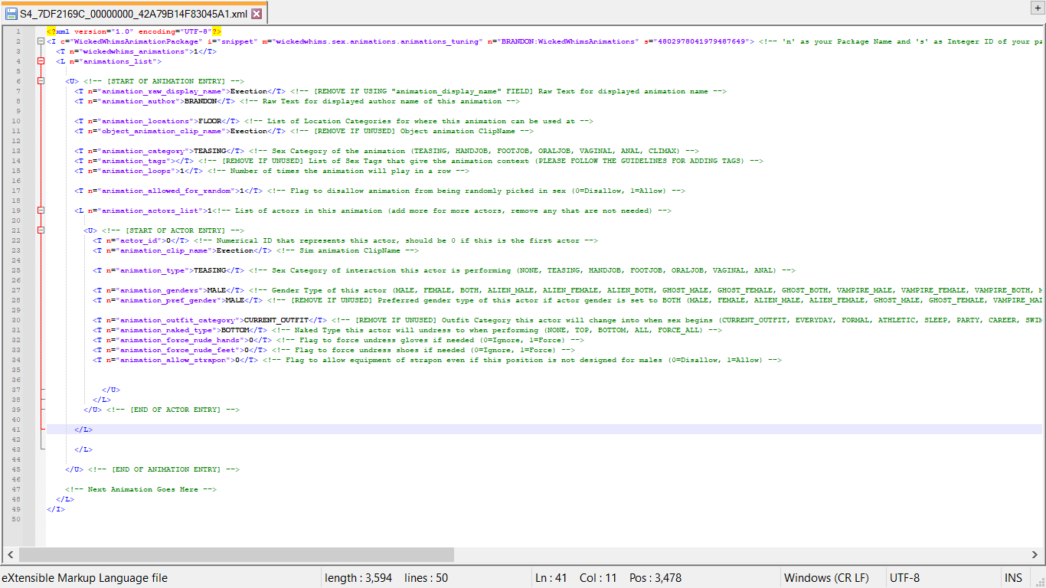
Task: Click the UTF-8 encoding field in status bar
Action: click(x=904, y=578)
